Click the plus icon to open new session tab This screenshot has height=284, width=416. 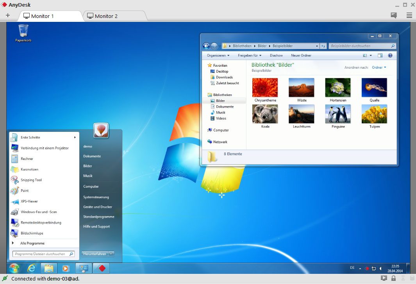[x=8, y=15]
